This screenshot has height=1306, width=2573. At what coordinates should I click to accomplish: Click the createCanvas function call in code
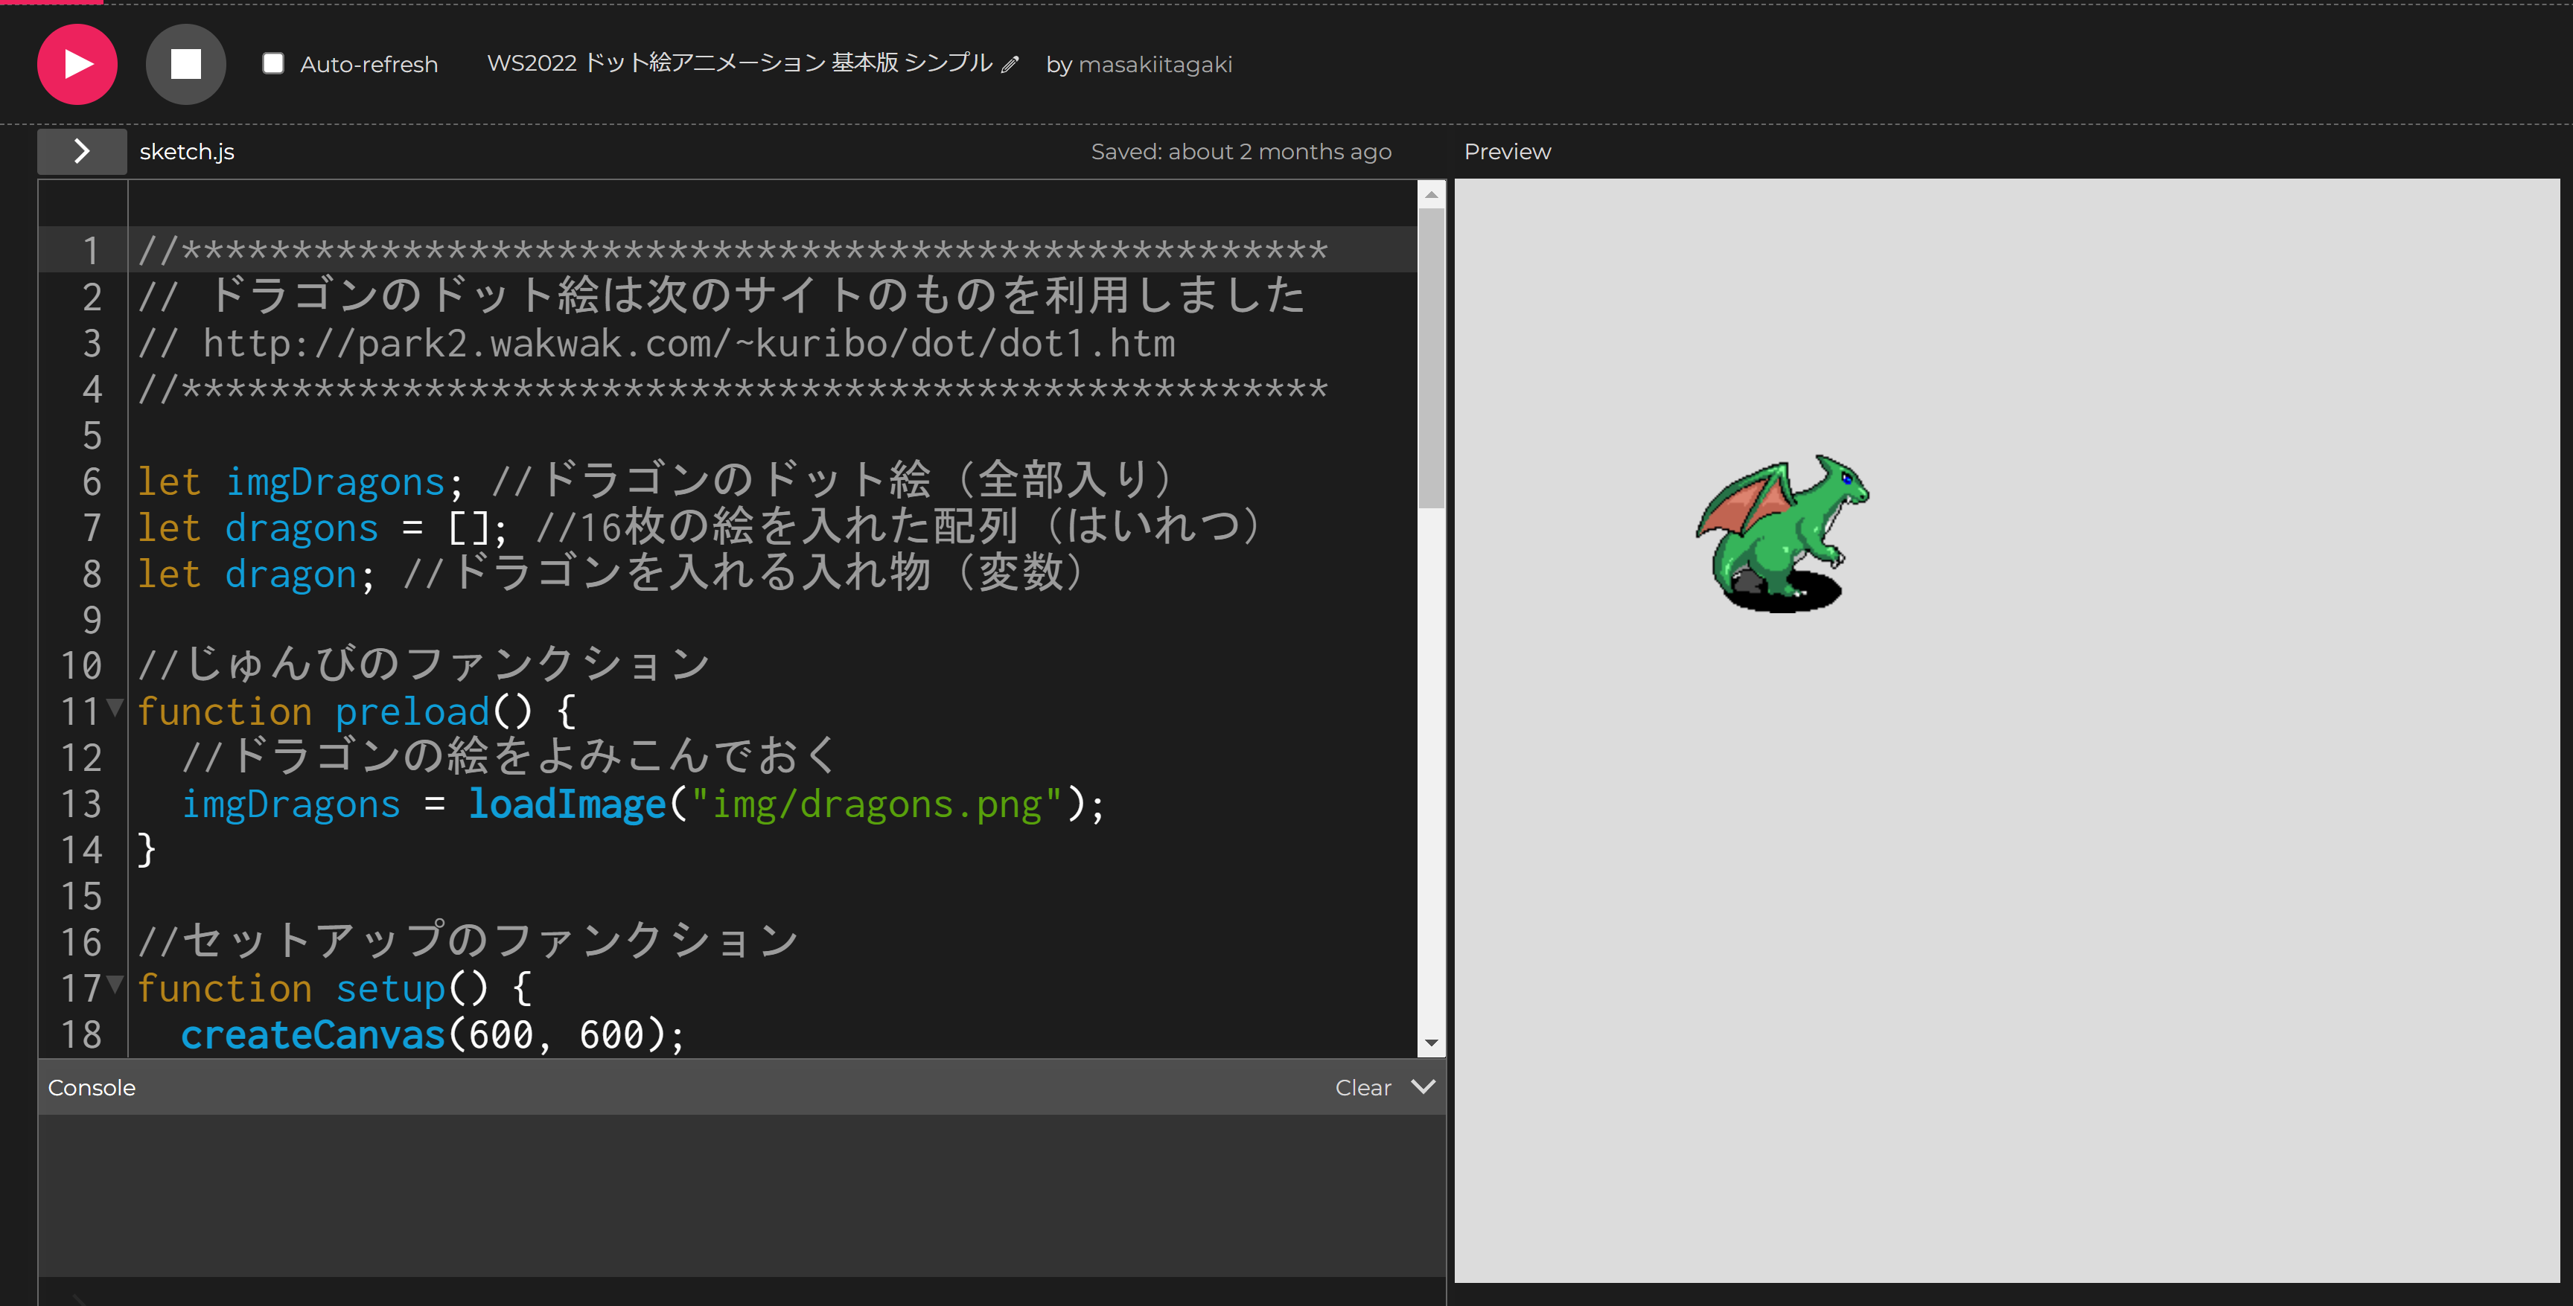(312, 1035)
